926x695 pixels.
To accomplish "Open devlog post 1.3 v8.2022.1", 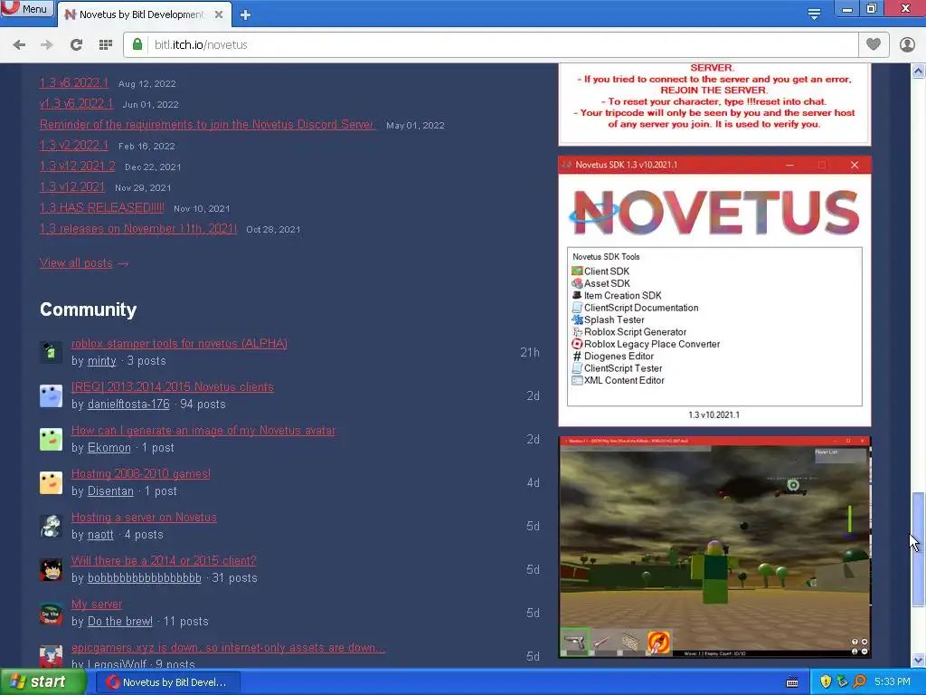I will point(74,82).
